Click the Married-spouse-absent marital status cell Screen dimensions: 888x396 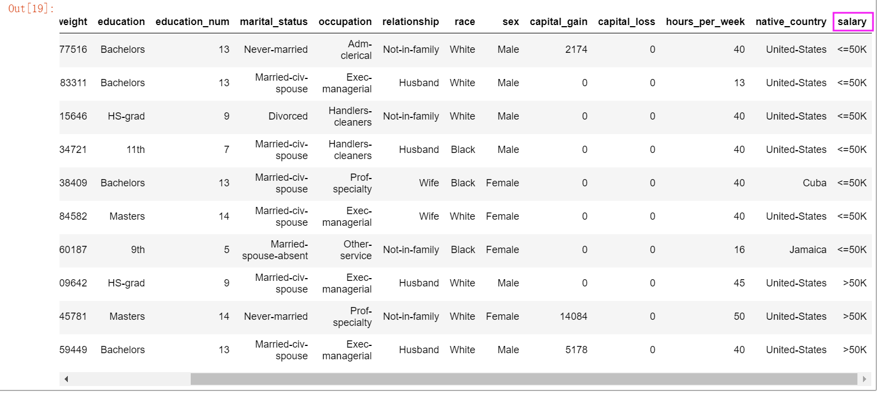coord(275,250)
